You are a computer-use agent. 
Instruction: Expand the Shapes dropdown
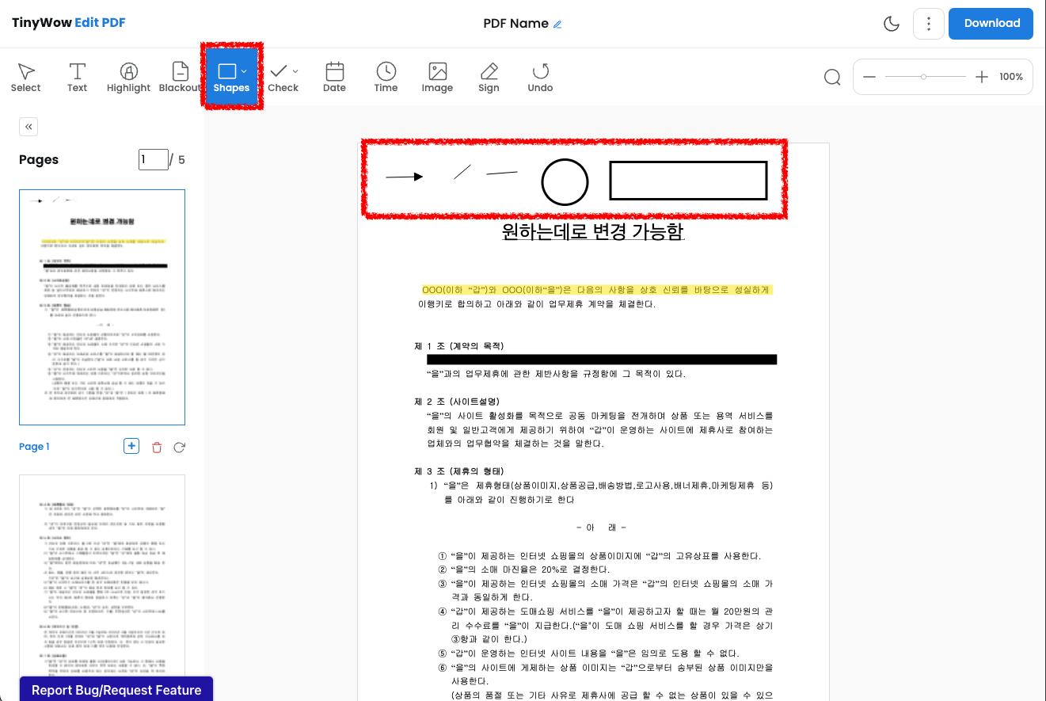point(242,71)
